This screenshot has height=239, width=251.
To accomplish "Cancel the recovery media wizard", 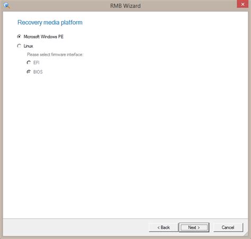I will [228, 227].
